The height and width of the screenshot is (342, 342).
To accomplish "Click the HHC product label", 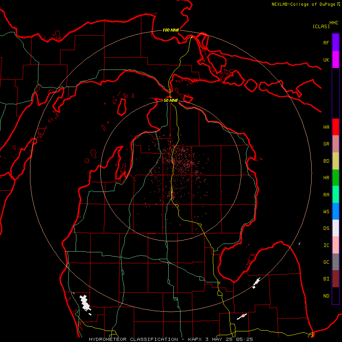I will 334,23.
